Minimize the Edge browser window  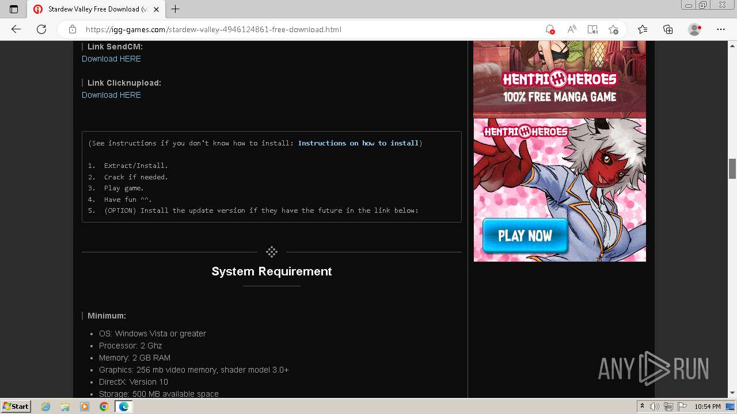click(x=688, y=5)
